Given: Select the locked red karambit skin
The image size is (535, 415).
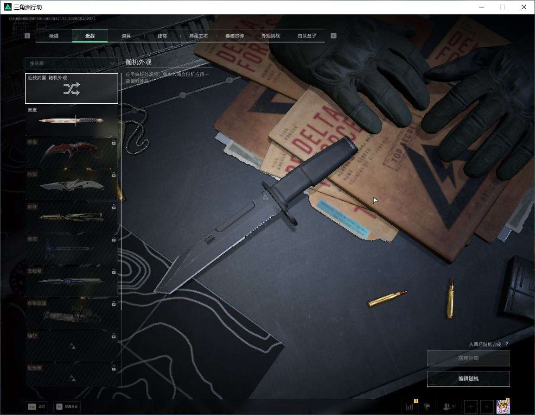Looking at the screenshot, I should click(x=72, y=152).
